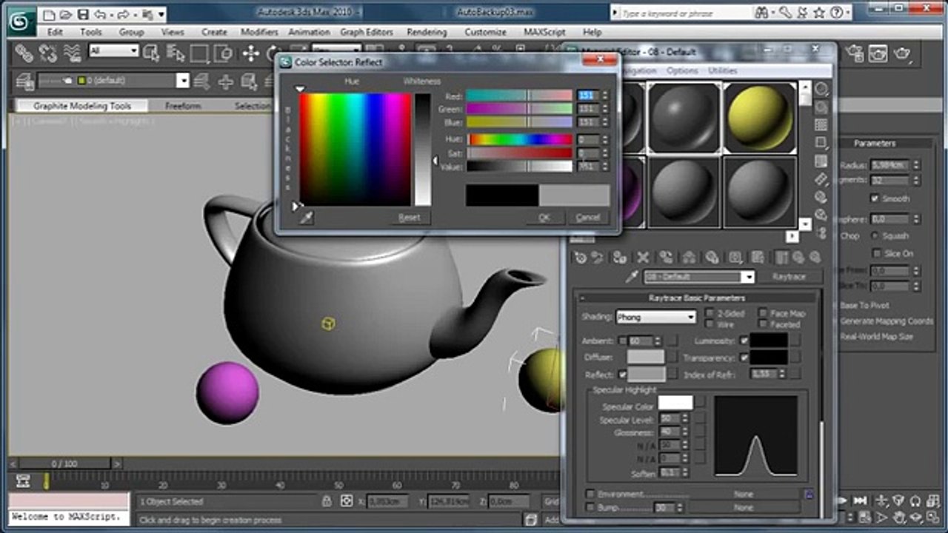Open the selection filter dropdown All

click(114, 50)
